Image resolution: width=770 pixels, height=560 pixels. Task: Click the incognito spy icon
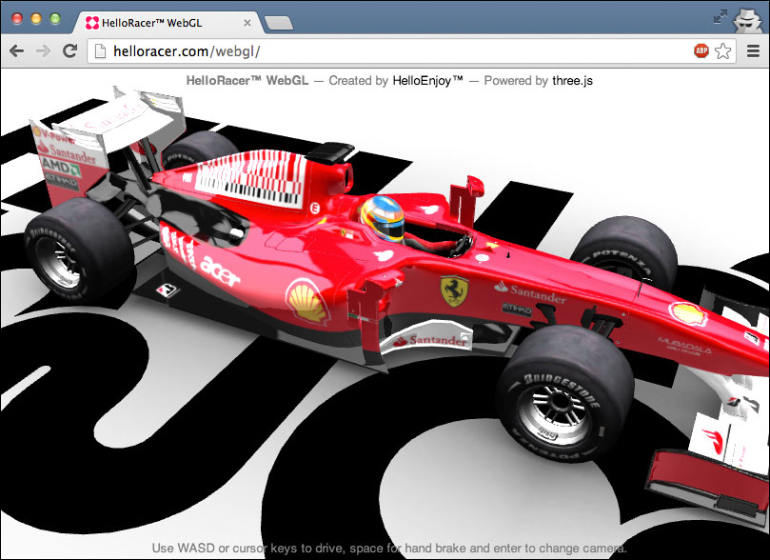(747, 21)
